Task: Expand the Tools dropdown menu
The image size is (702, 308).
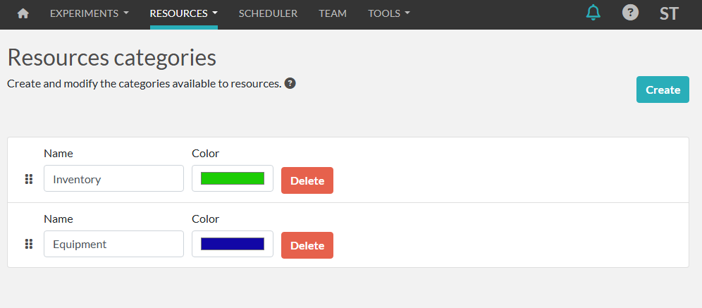Action: [388, 13]
